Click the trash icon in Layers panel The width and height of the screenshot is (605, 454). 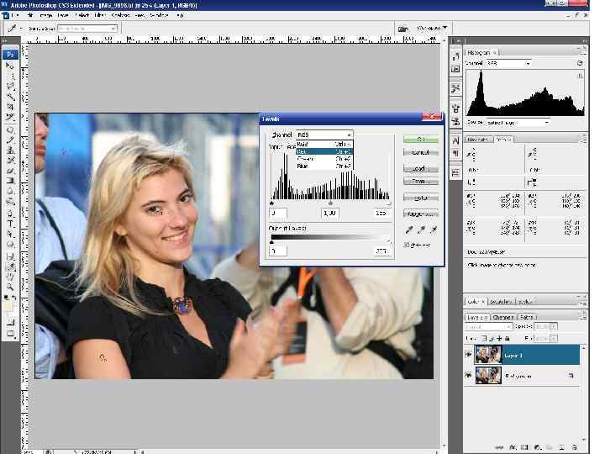tap(574, 447)
